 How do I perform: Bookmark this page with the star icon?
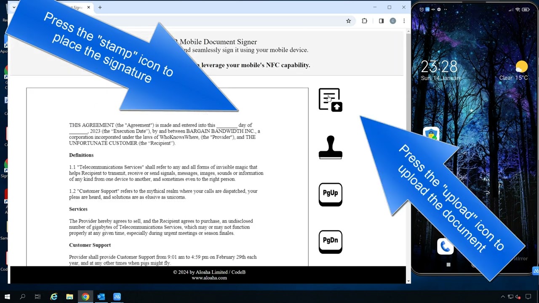pyautogui.click(x=348, y=21)
